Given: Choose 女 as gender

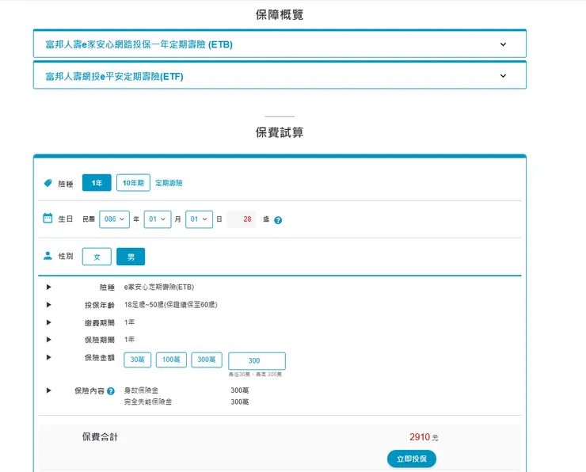Looking at the screenshot, I should pyautogui.click(x=97, y=257).
